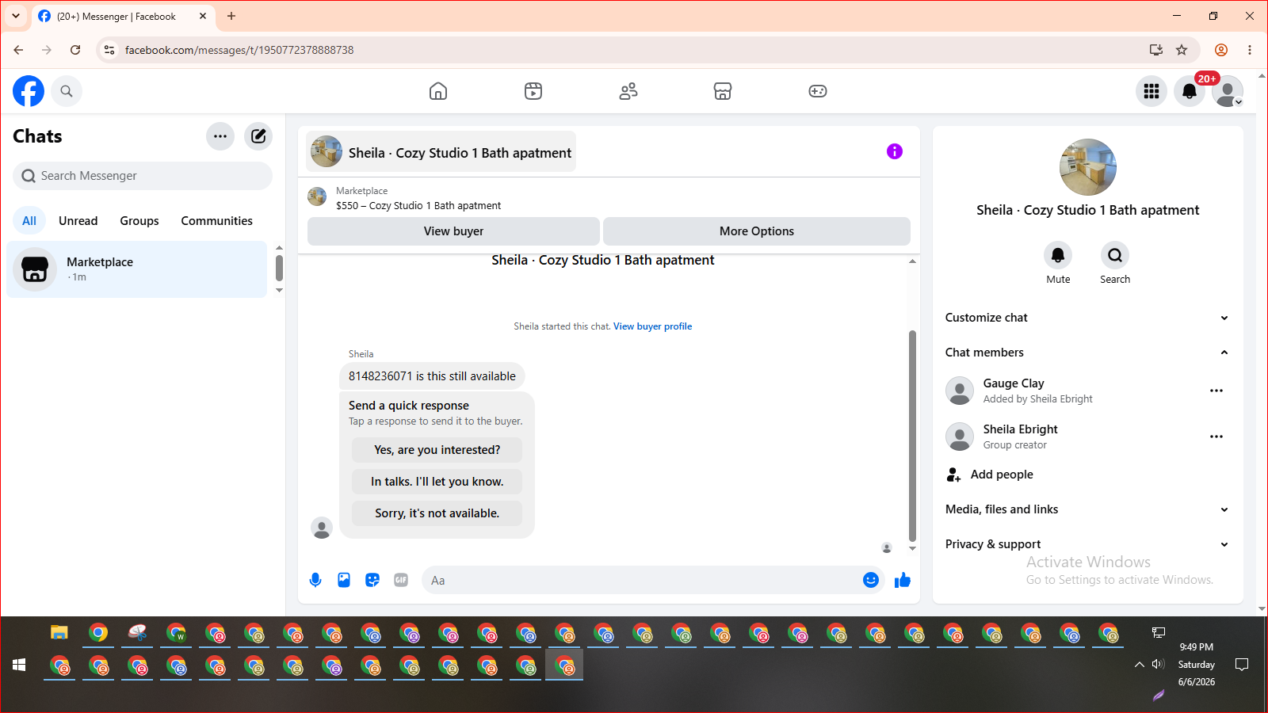Screen dimensions: 1268x713
Task: Start a new message with compose icon
Action: point(258,136)
